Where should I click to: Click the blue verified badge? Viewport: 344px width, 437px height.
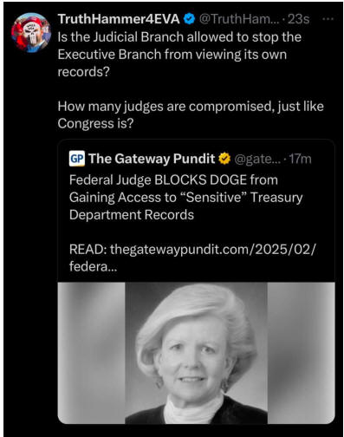[x=189, y=19]
